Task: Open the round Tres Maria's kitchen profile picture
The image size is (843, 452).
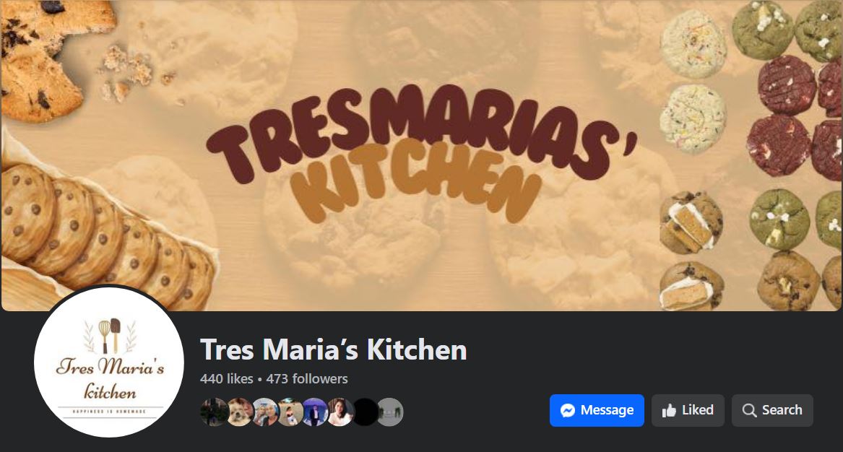Action: [x=109, y=362]
